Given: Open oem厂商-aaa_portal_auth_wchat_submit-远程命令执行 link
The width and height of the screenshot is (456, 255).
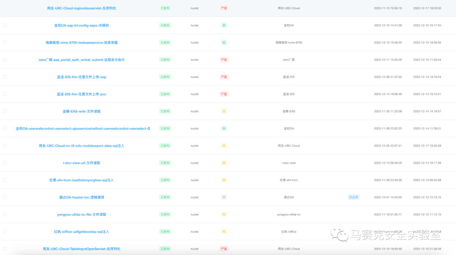Looking at the screenshot, I should [x=81, y=60].
